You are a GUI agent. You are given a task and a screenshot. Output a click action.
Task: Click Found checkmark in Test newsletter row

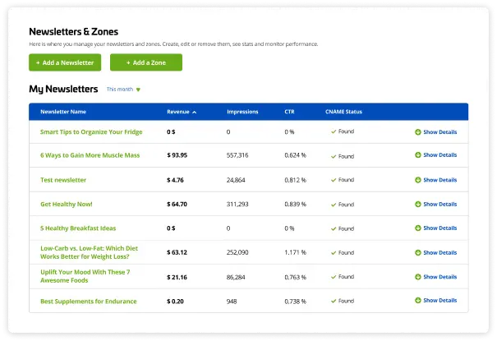coord(334,180)
